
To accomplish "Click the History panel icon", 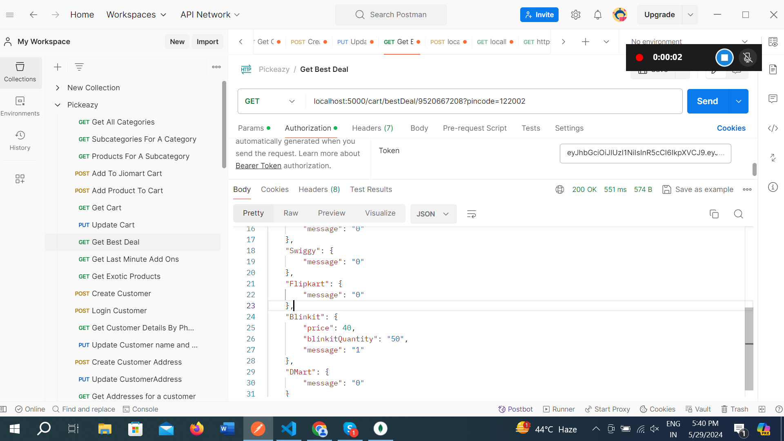I will click(x=20, y=135).
